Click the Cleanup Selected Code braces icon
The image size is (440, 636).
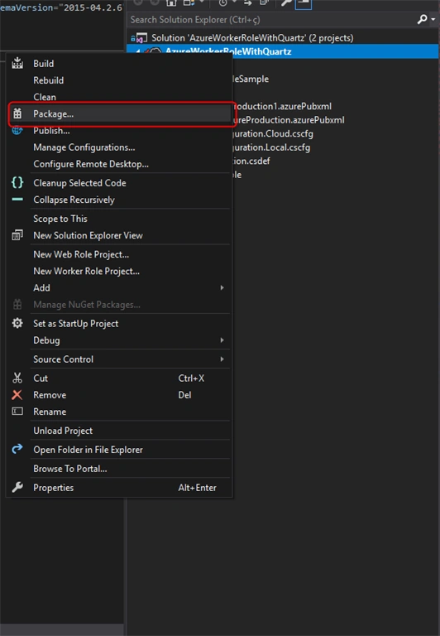[17, 182]
